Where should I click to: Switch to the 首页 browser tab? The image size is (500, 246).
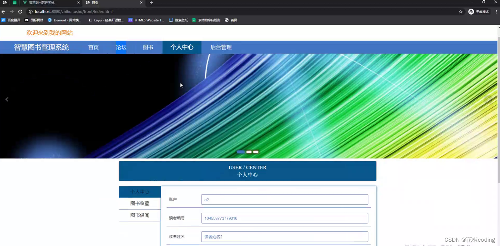pyautogui.click(x=94, y=3)
